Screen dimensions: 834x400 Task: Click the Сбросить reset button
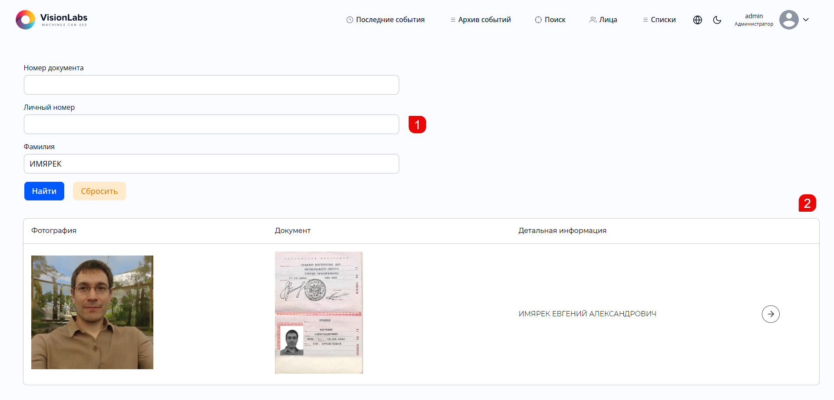coord(99,191)
